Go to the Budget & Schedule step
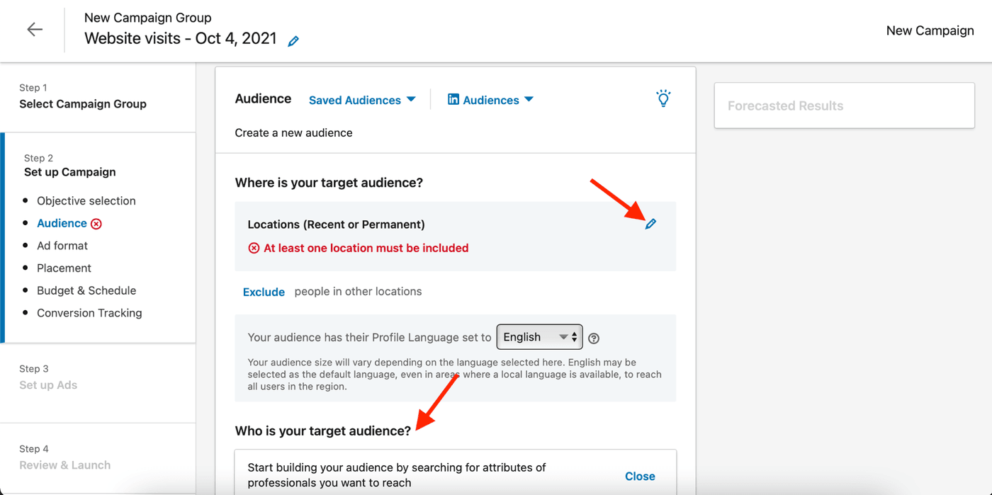The width and height of the screenshot is (992, 495). point(86,290)
